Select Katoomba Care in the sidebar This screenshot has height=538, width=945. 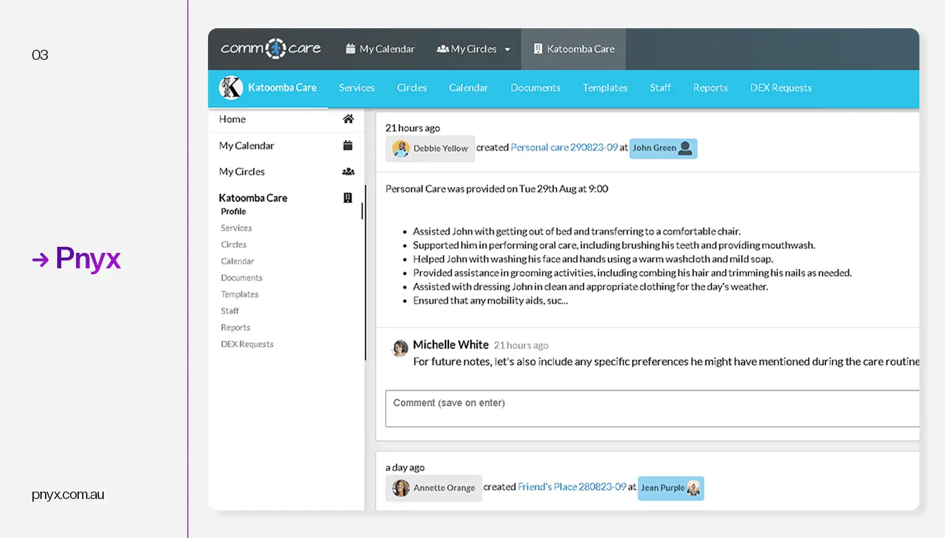pos(253,198)
